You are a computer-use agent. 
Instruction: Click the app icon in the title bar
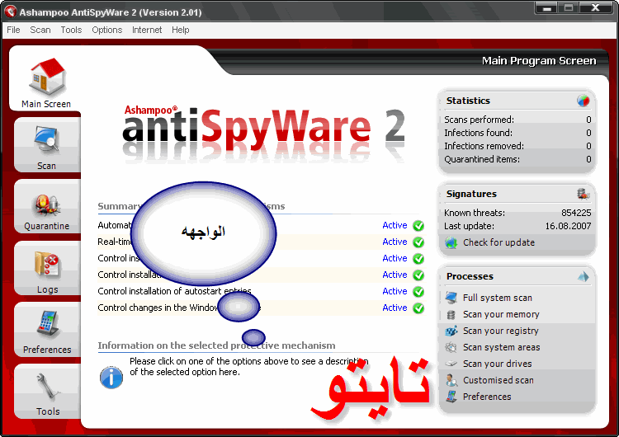click(x=10, y=12)
